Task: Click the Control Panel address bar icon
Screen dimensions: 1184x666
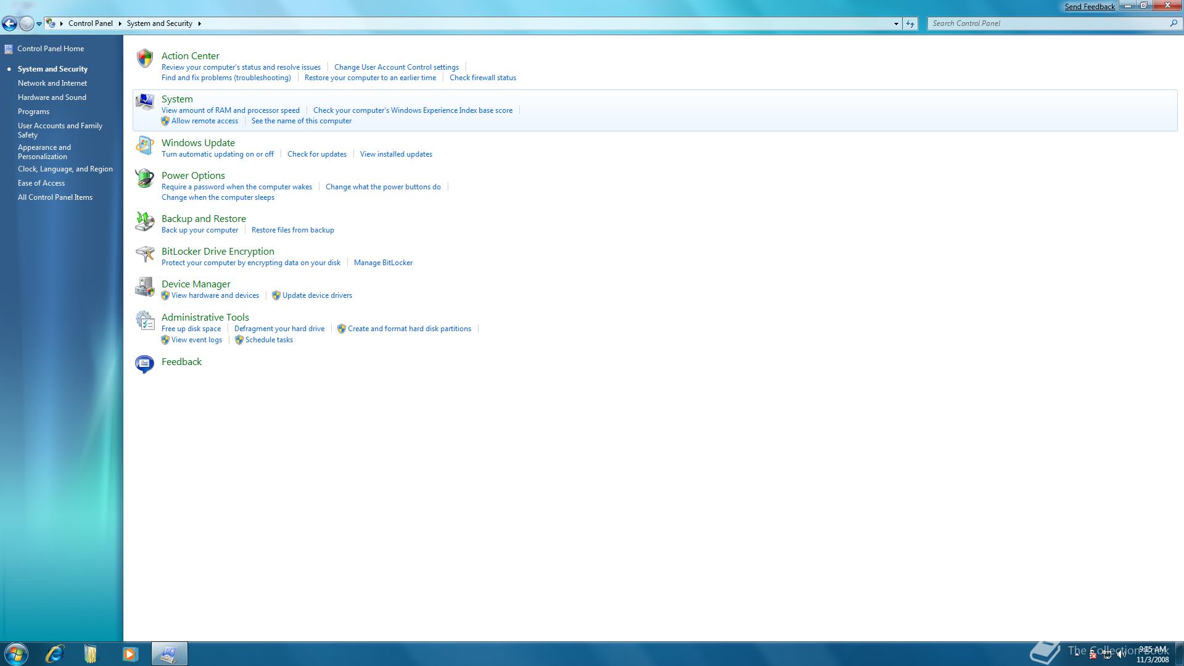Action: click(51, 23)
